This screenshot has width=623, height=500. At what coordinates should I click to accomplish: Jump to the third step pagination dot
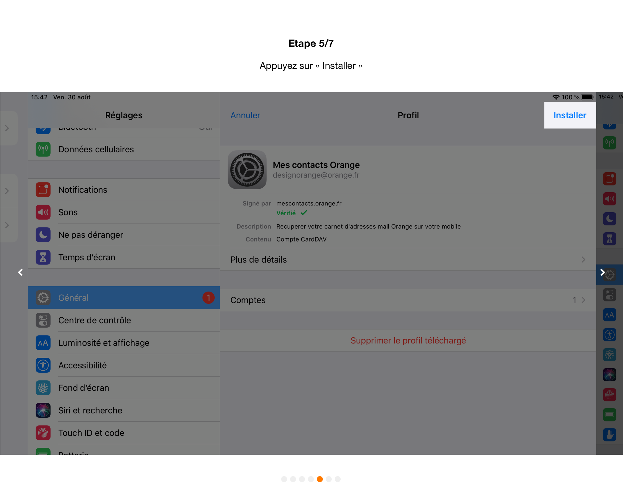pos(302,479)
